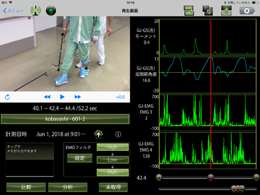
Task: Tap the 42.4 time value beside the slider
Action: (142, 178)
